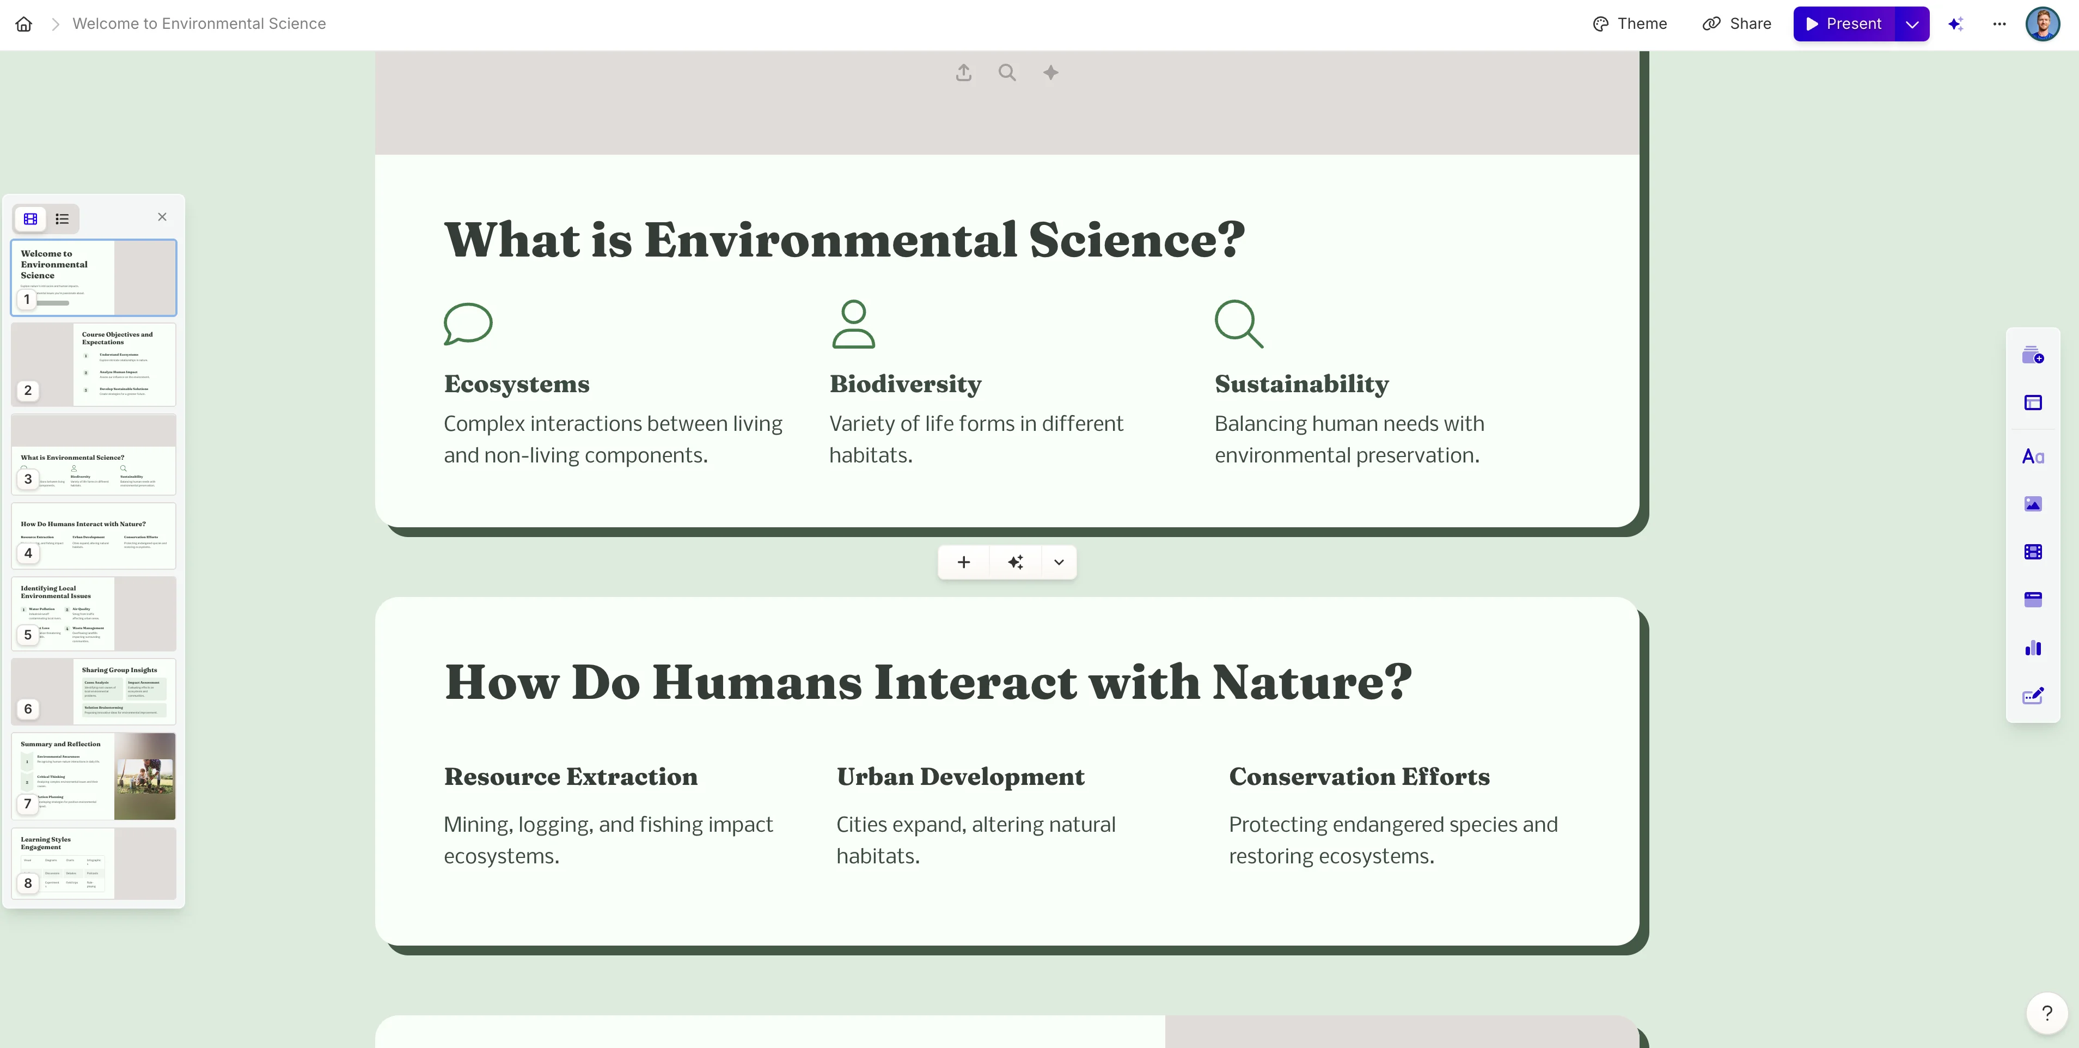This screenshot has width=2079, height=1048.
Task: Close the slide navigator panel
Action: (162, 217)
